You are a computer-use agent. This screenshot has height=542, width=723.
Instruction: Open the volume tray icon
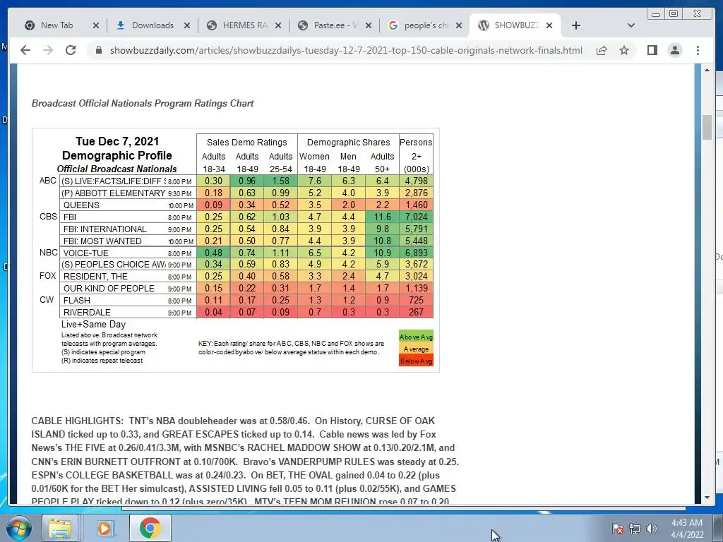click(652, 528)
